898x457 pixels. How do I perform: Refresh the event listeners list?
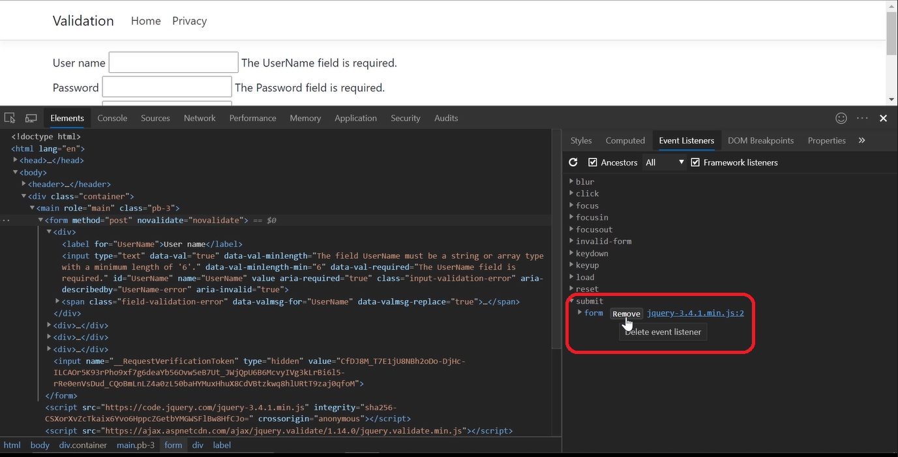coord(573,162)
